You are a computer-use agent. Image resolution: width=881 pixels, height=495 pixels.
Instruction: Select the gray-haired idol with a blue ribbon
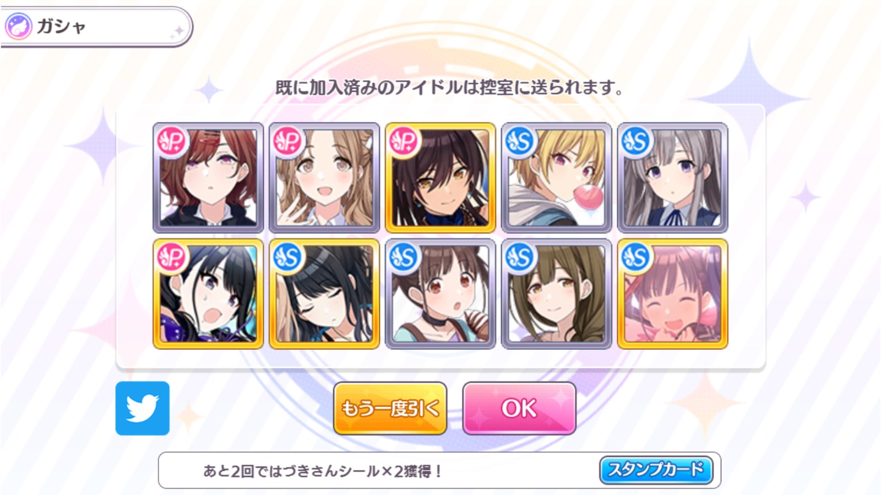coord(673,178)
